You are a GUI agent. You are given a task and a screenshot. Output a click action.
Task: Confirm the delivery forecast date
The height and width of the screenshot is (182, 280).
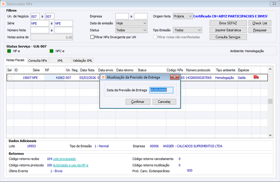138,102
